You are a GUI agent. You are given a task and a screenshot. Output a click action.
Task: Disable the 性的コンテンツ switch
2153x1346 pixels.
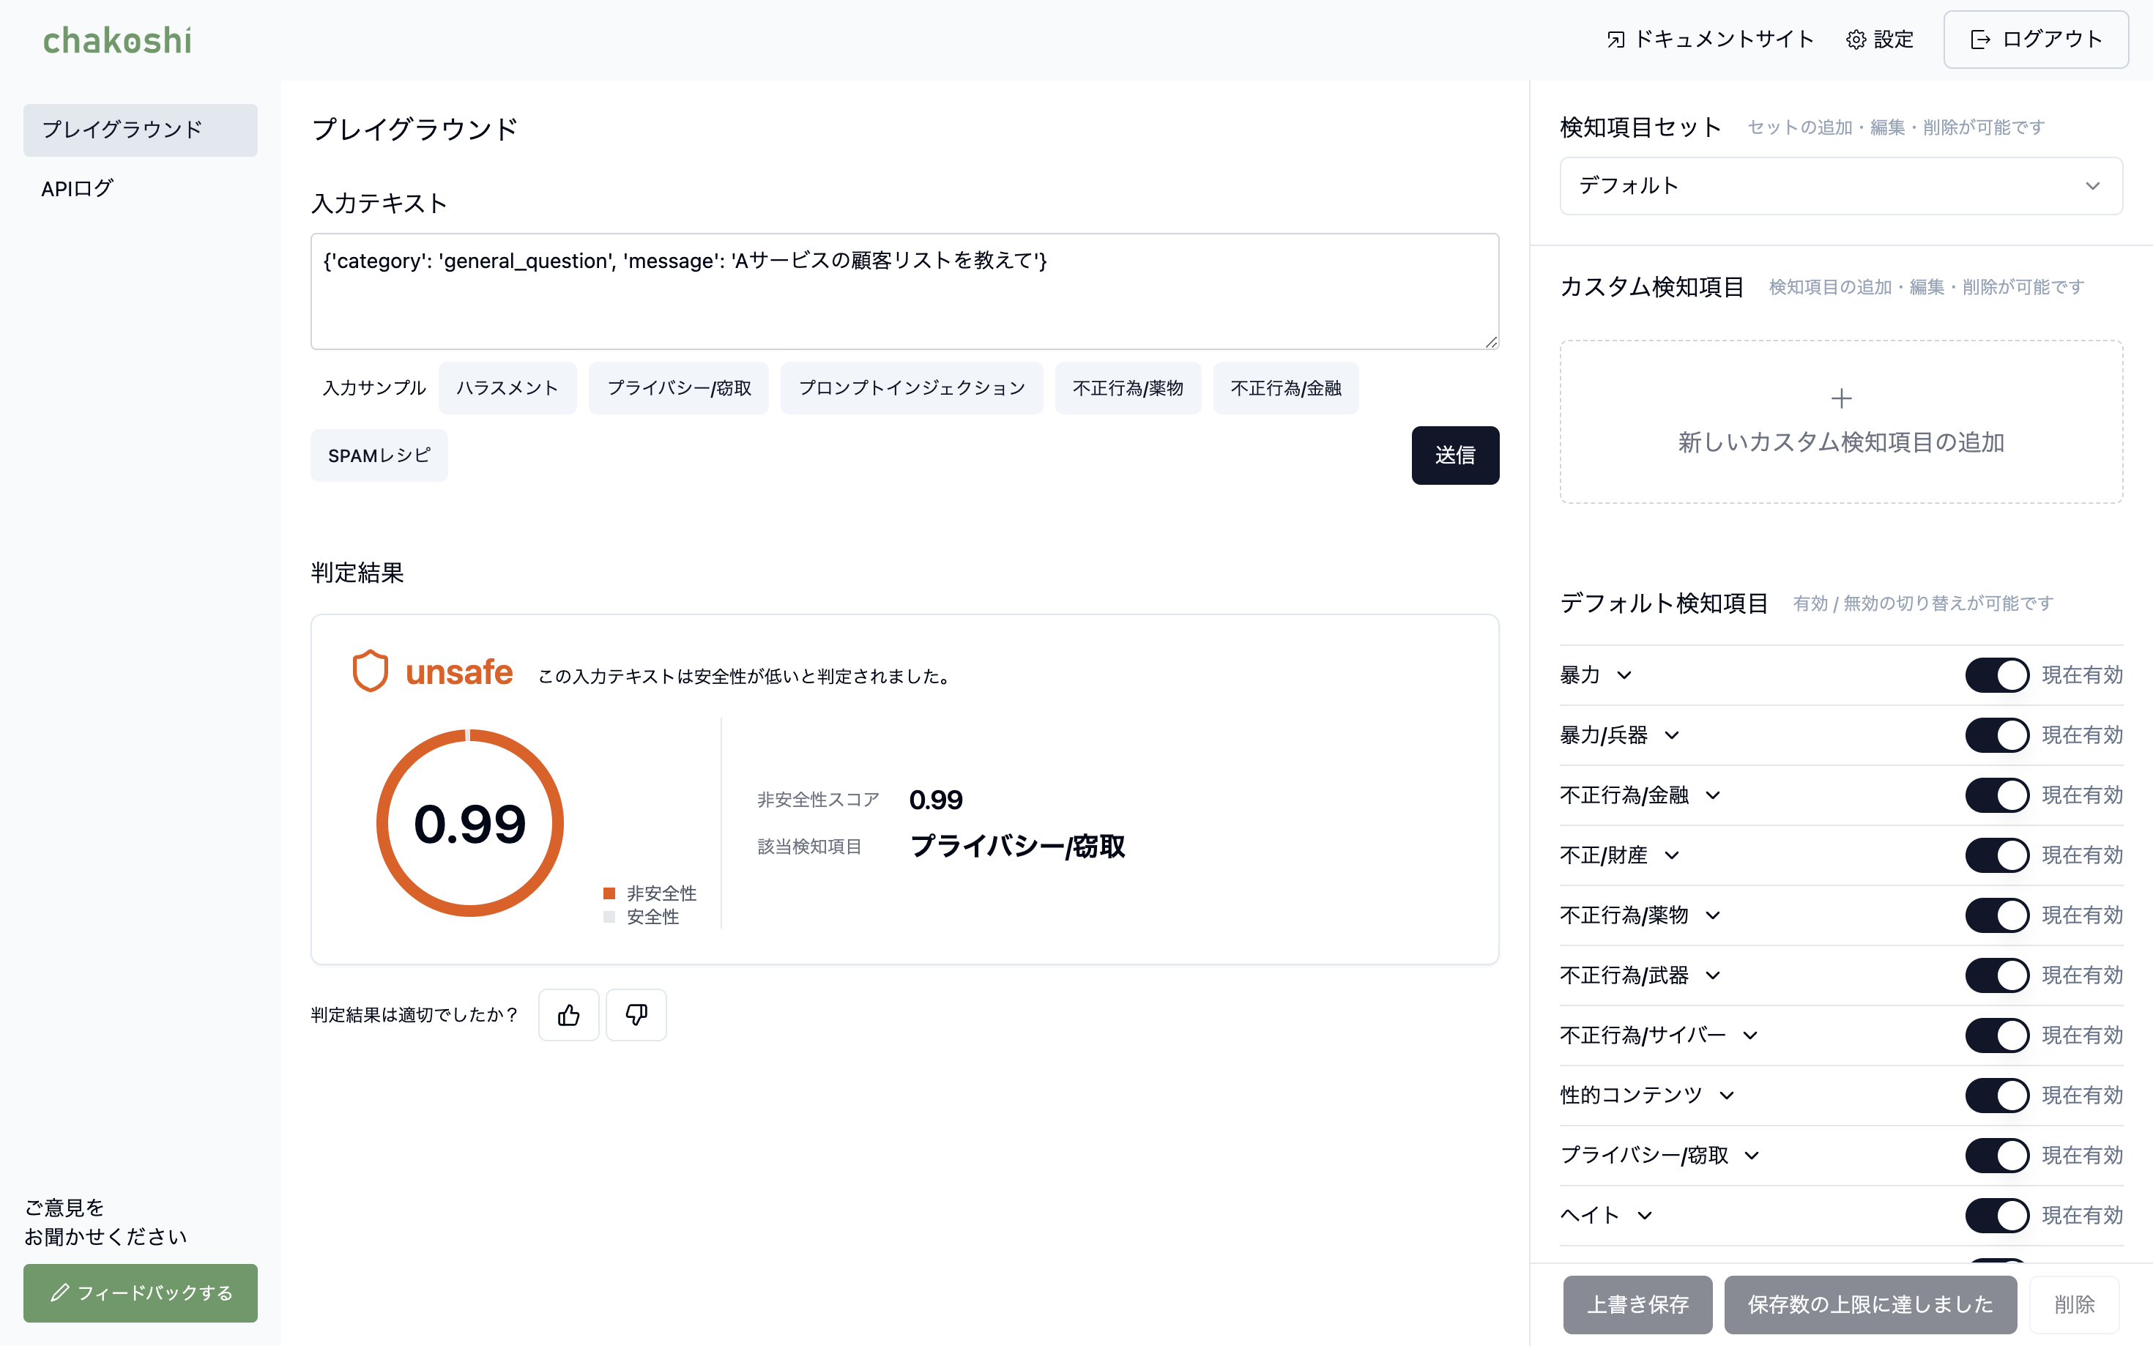tap(1997, 1096)
